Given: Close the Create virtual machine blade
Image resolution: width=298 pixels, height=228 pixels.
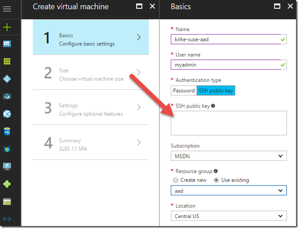Looking at the screenshot, I should tap(152, 6).
